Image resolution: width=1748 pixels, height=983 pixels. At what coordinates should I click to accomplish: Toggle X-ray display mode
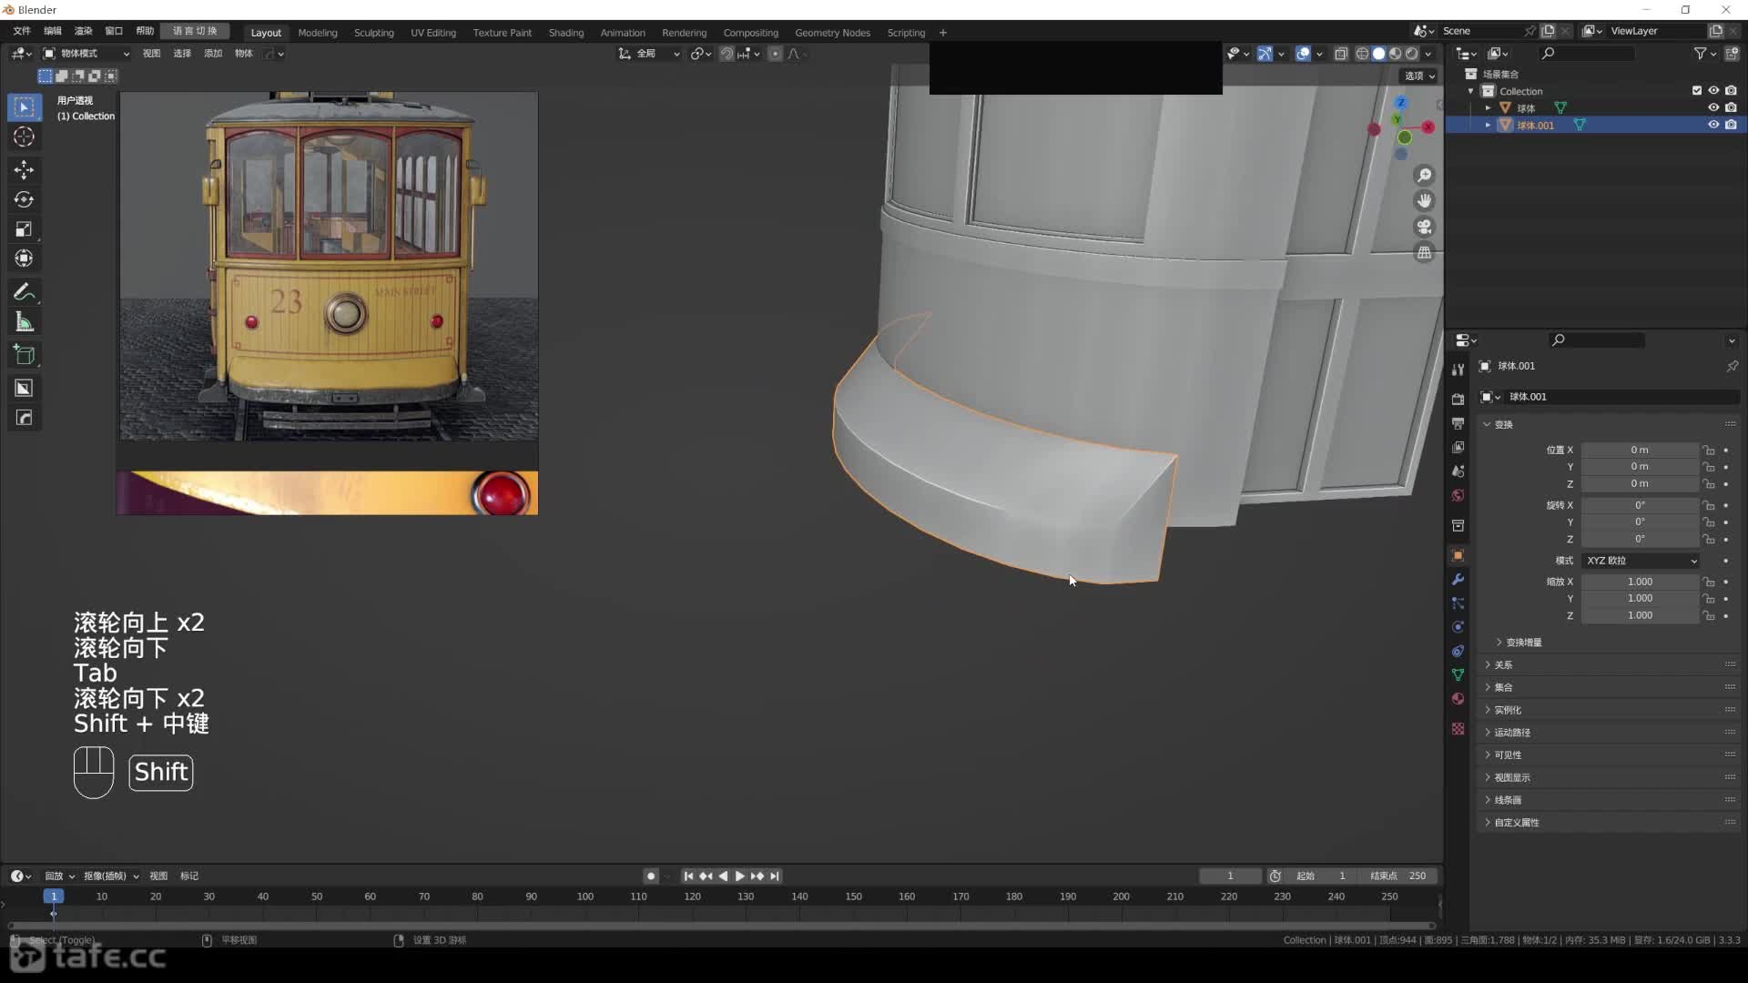1341,54
